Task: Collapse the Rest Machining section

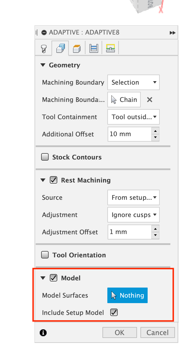Action: click(43, 180)
